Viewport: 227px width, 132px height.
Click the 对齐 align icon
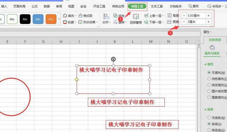[x=106, y=16]
